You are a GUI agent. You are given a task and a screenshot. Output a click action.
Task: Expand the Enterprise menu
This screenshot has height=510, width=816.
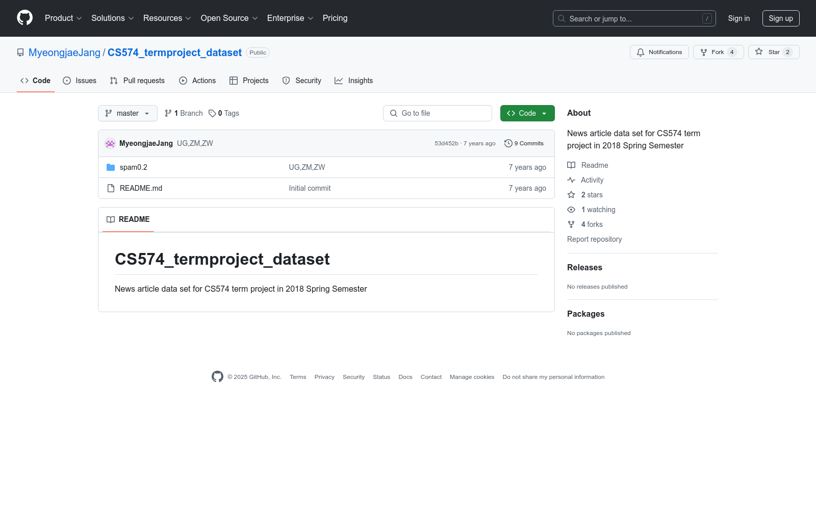(290, 18)
